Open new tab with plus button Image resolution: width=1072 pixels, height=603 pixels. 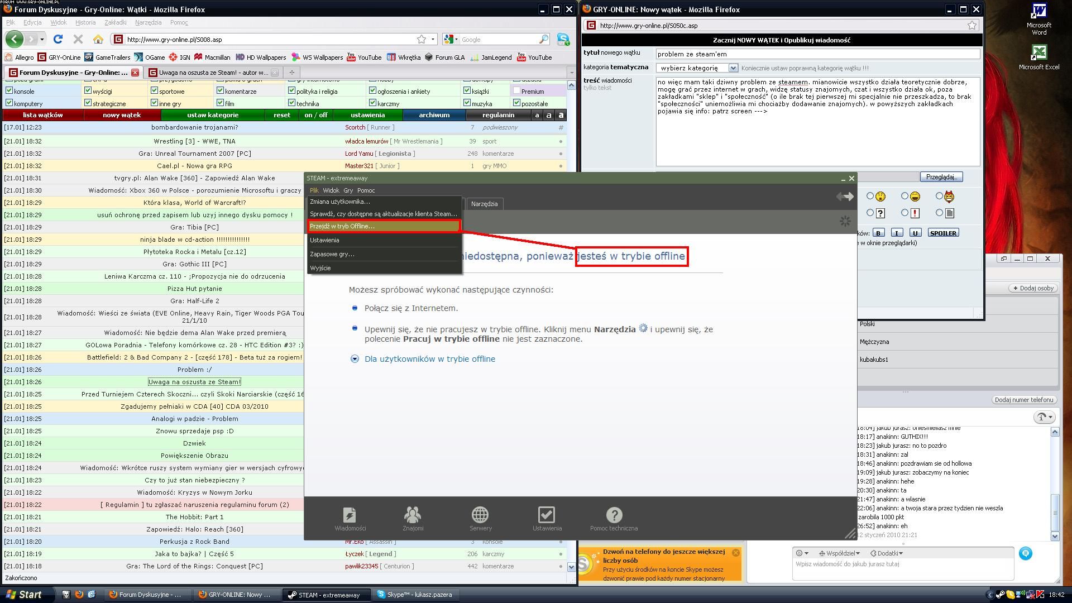pos(291,72)
